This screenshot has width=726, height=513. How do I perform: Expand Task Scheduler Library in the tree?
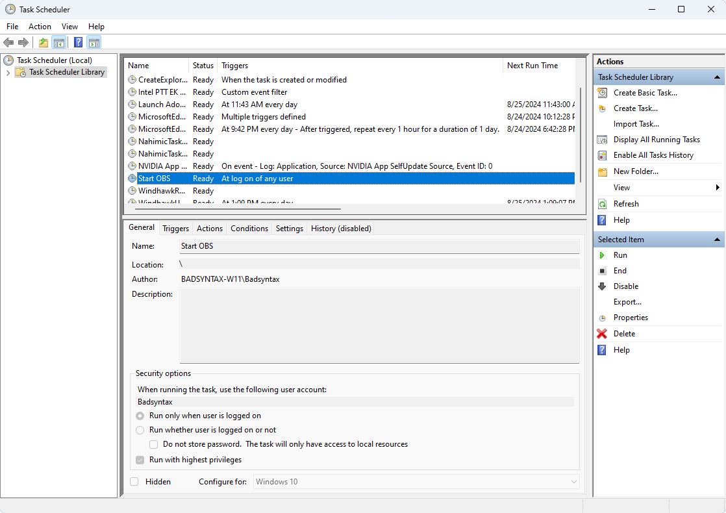pos(7,72)
